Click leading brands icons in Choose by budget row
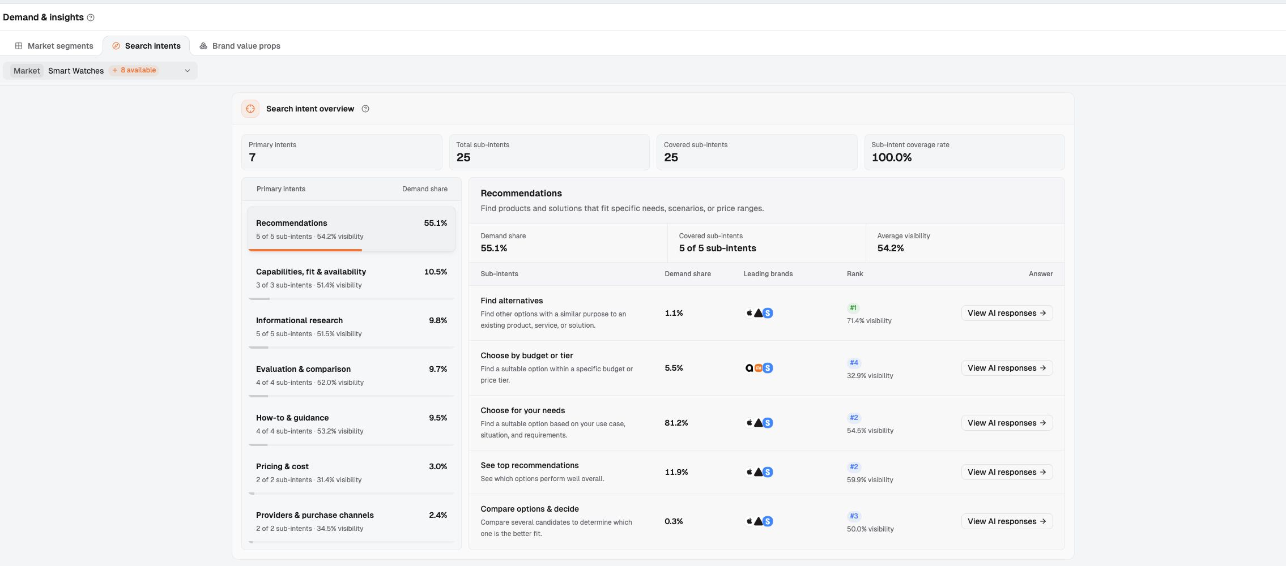This screenshot has width=1286, height=566. click(x=759, y=368)
